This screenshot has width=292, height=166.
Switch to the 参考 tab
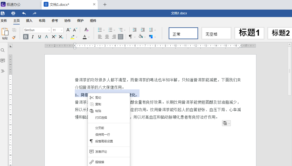point(55,21)
